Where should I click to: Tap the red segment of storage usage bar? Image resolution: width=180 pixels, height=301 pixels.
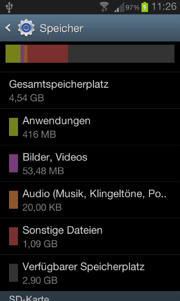coord(47,54)
